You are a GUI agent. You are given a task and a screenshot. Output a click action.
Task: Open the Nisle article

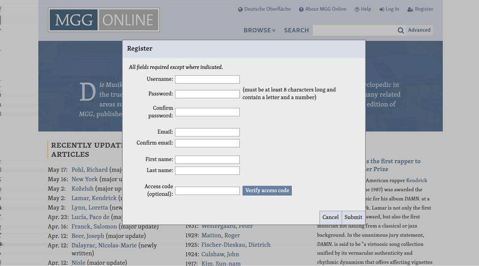pyautogui.click(x=79, y=263)
